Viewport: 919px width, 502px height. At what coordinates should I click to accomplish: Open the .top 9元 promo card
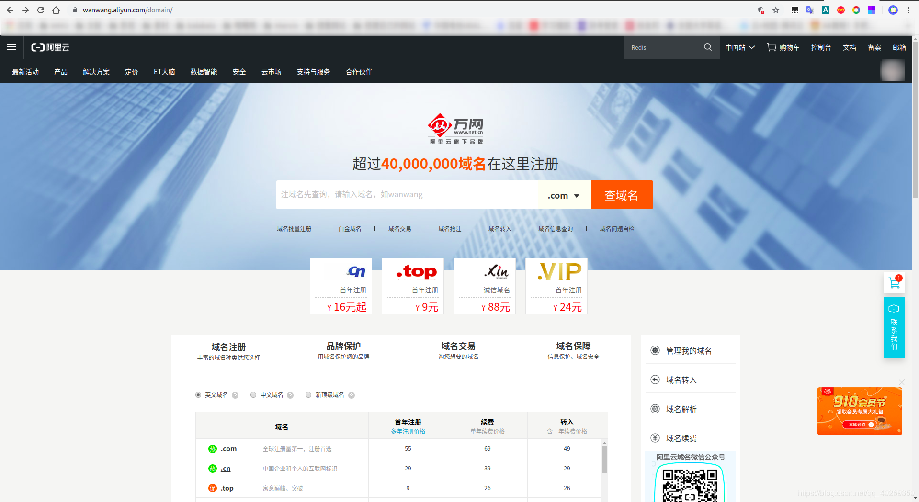pos(412,286)
